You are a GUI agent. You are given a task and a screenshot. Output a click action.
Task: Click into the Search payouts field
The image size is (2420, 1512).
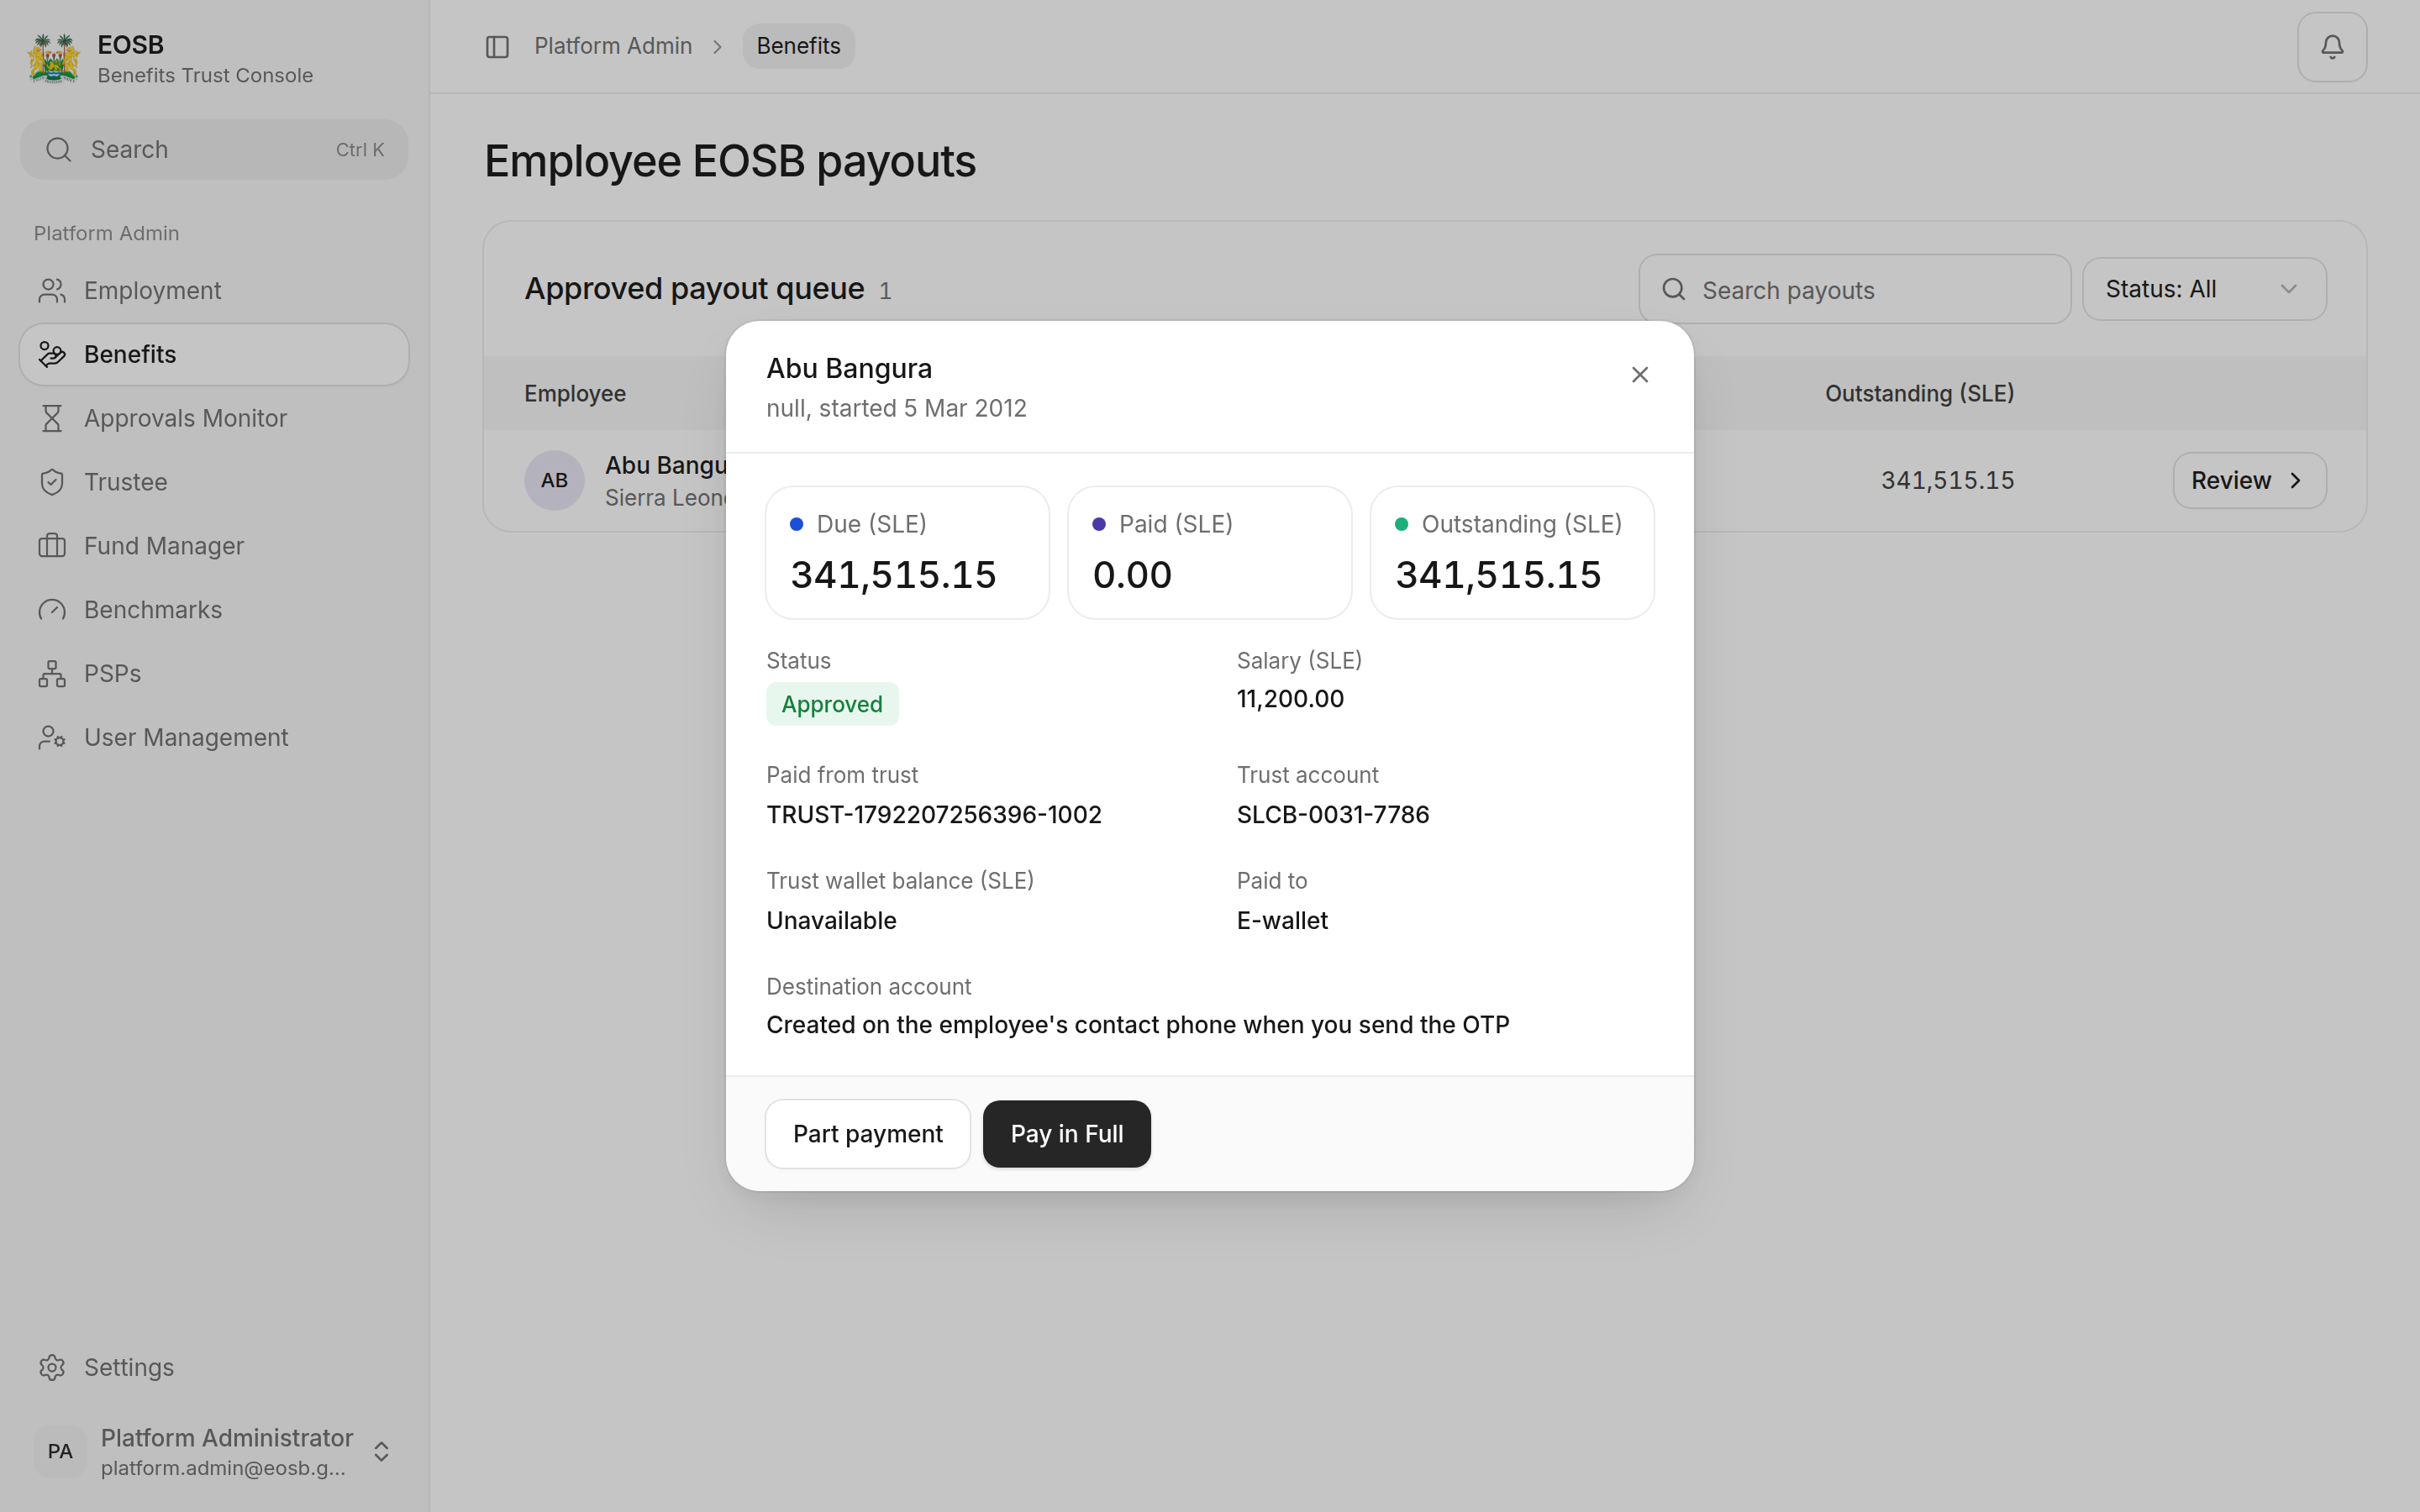point(1855,290)
